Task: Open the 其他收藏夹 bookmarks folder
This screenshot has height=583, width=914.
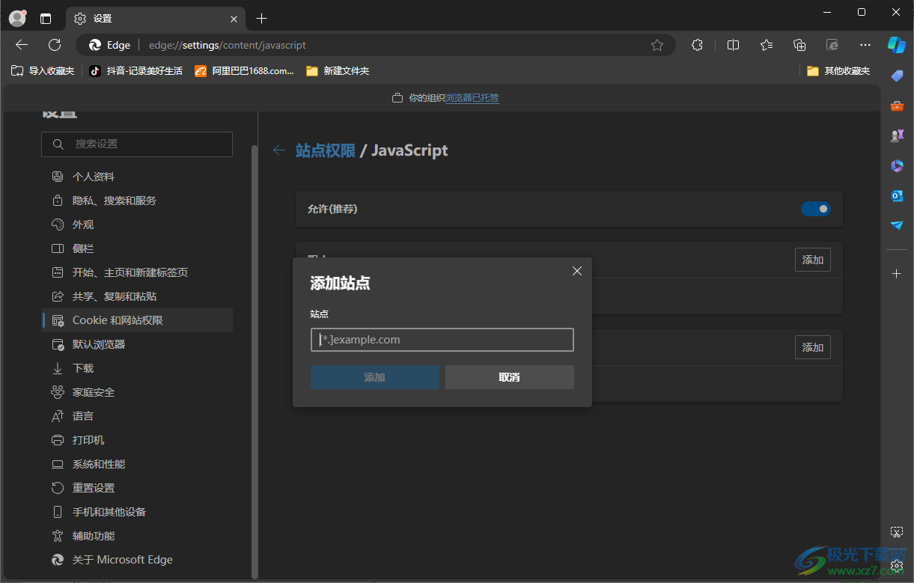Action: tap(838, 71)
